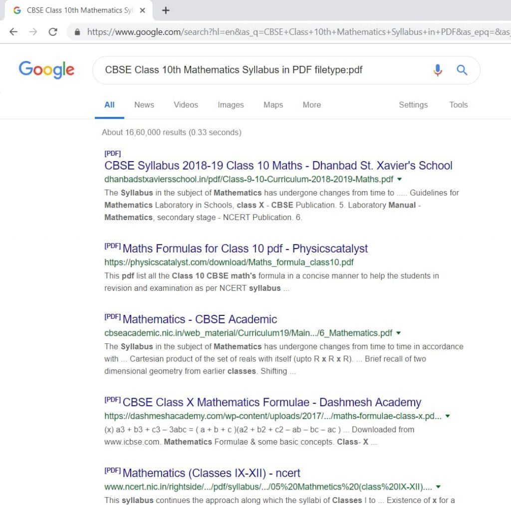Expand dropdown arrow beside cbseacademic.nic.in URL
This screenshot has height=505, width=511.
click(x=398, y=333)
